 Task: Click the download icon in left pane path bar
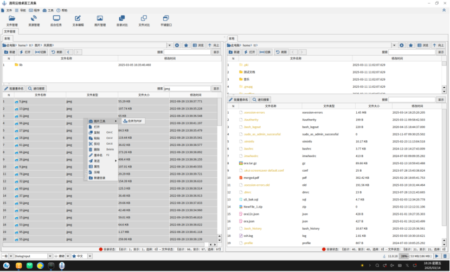[177, 46]
